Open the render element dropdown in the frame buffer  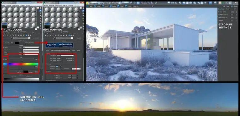[x=143, y=6]
